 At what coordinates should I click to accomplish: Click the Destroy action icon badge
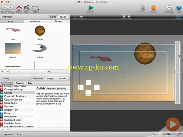(x=1, y=106)
